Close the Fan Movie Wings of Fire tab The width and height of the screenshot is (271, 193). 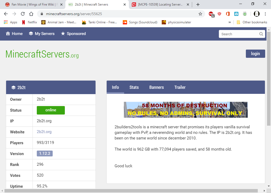coord(61,5)
